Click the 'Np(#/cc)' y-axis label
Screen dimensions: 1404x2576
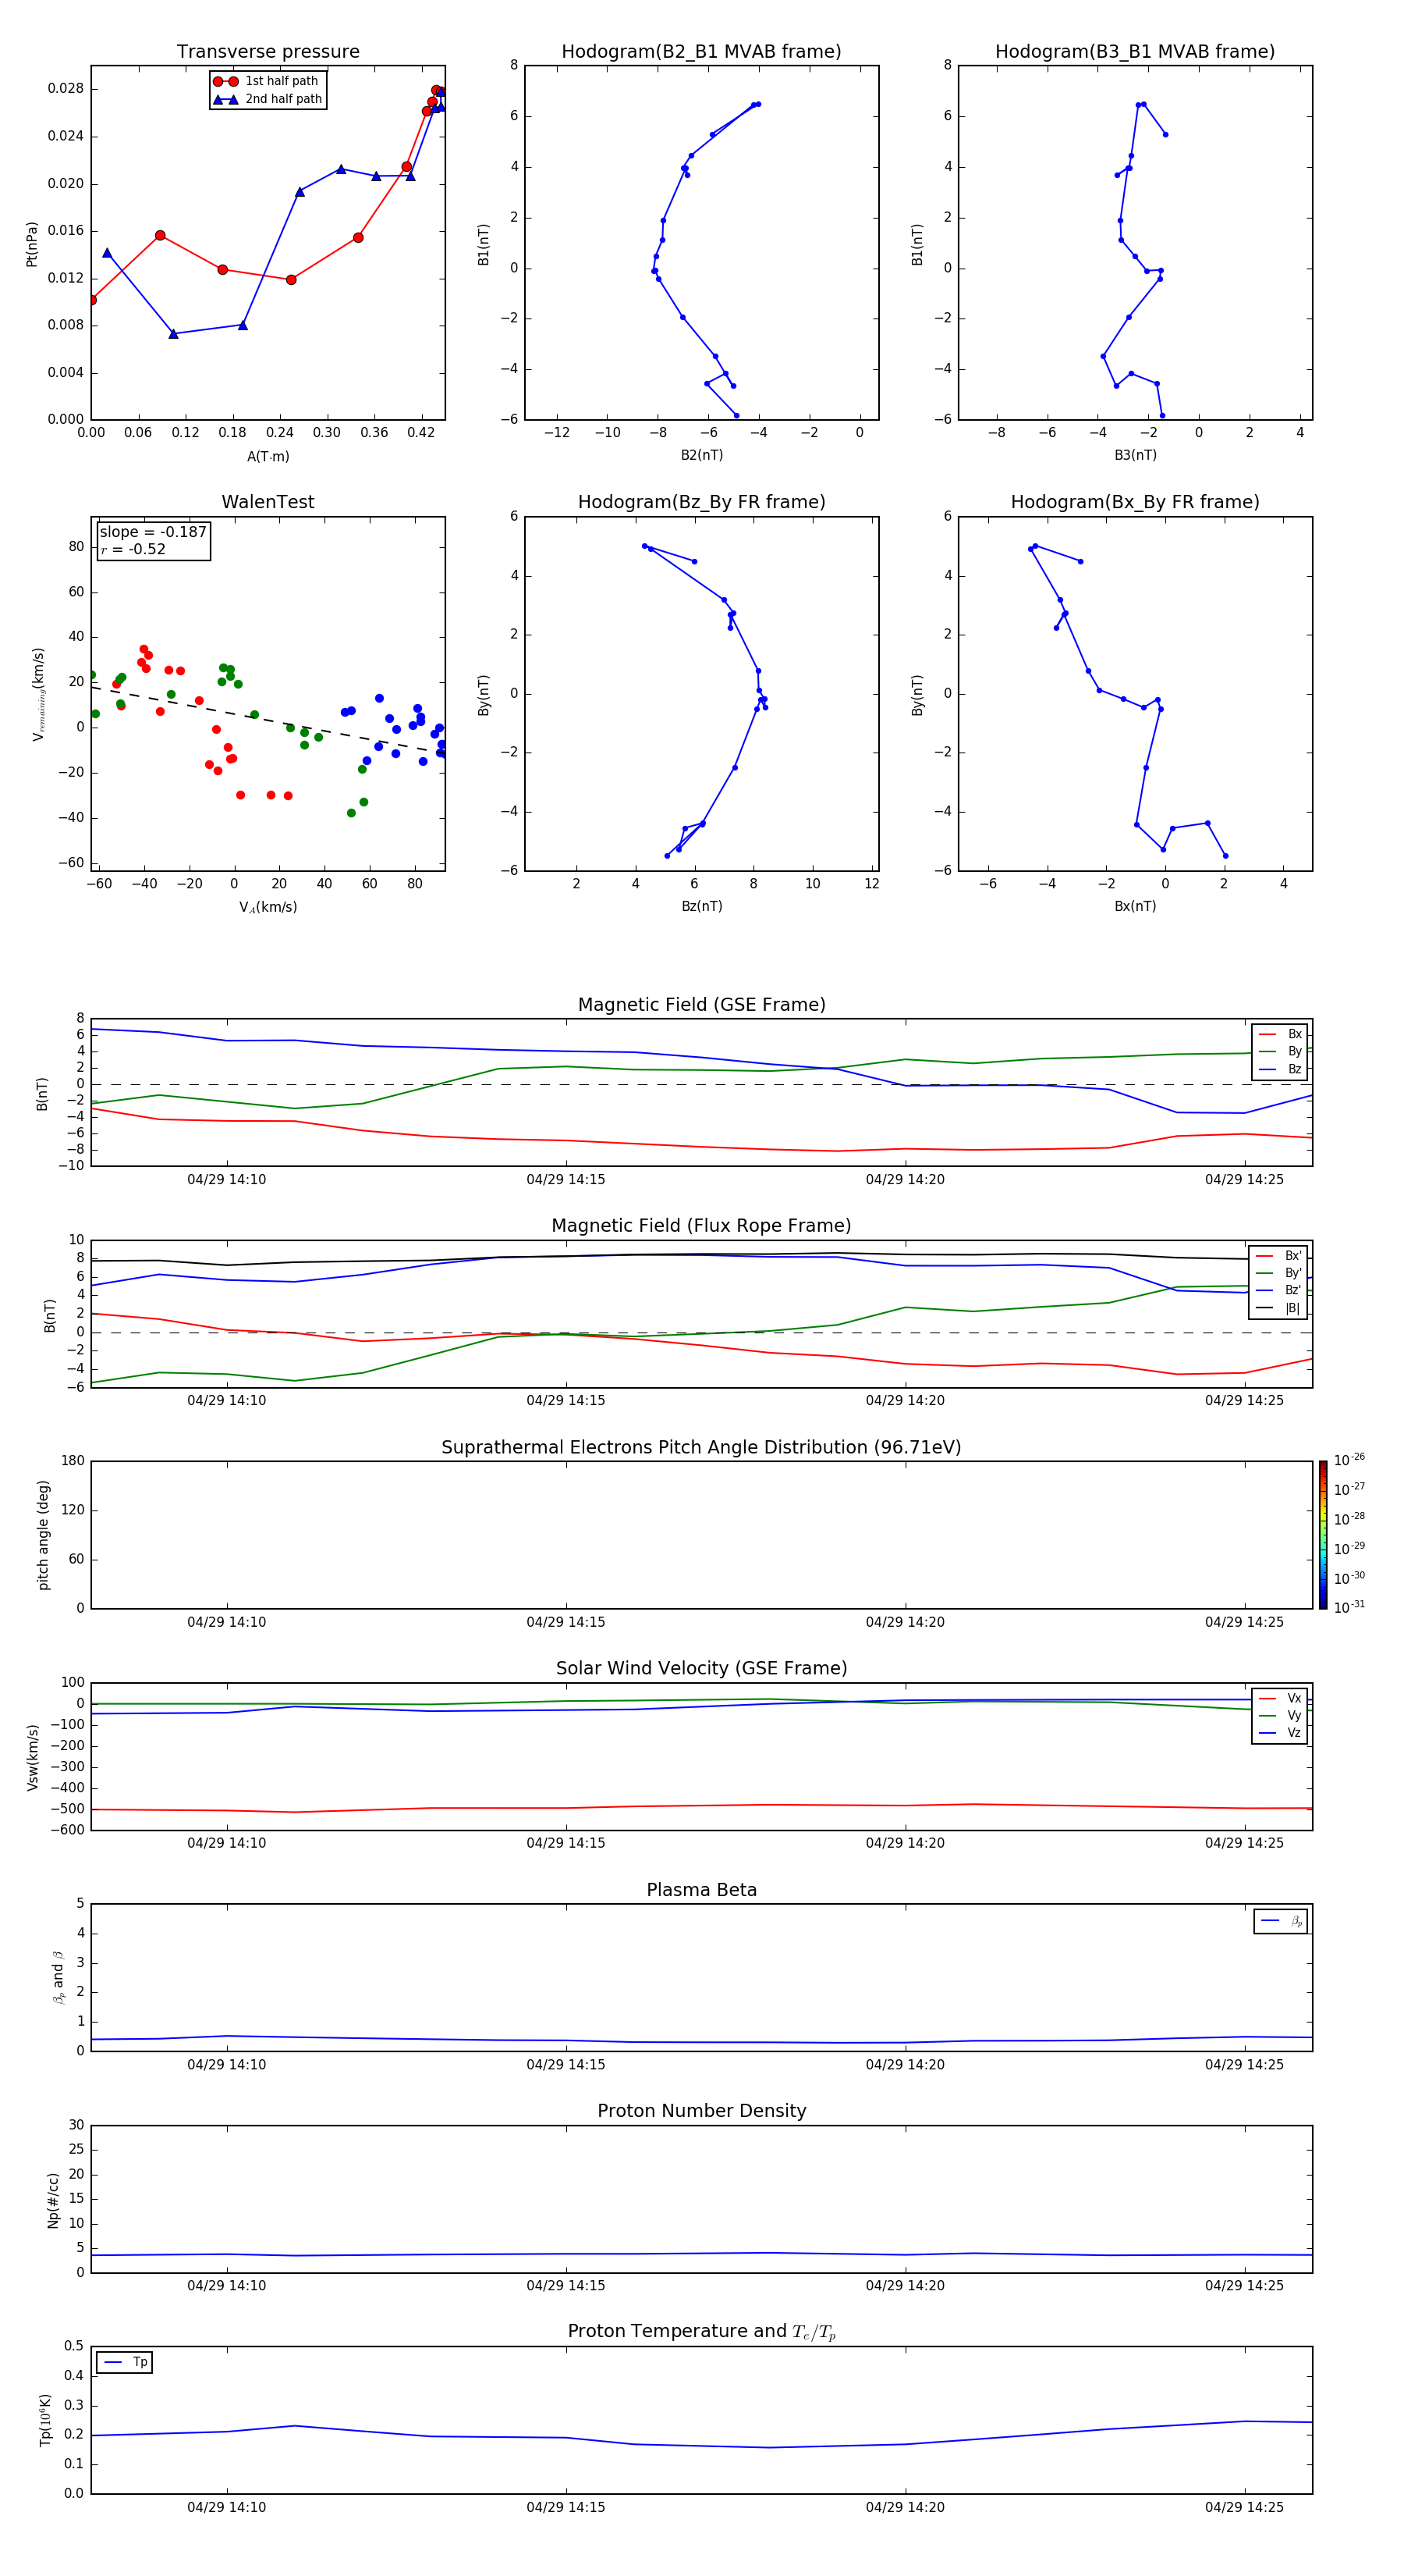(x=53, y=2200)
